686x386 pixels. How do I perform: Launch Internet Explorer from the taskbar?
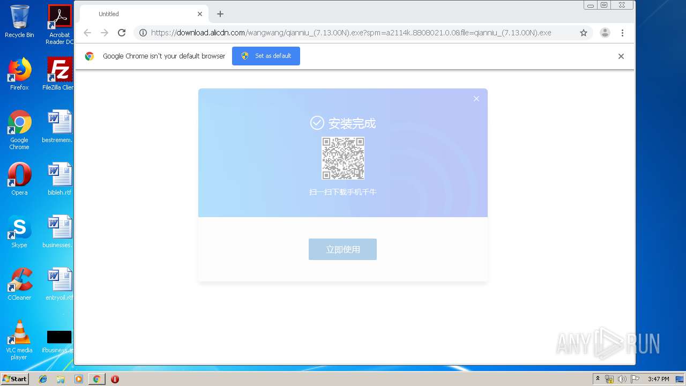pyautogui.click(x=43, y=379)
